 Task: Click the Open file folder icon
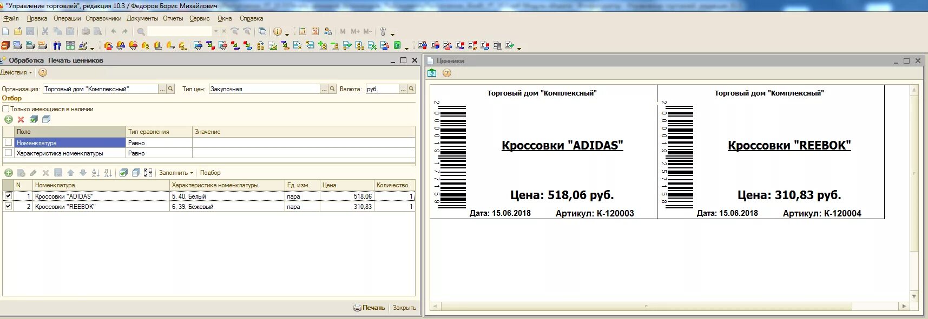coord(18,31)
